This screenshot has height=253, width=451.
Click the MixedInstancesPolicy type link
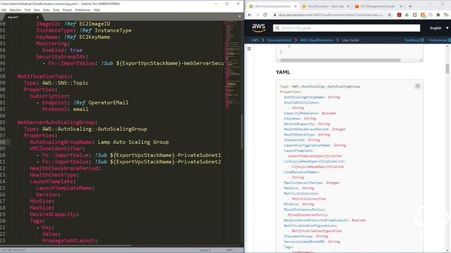coord(308,215)
